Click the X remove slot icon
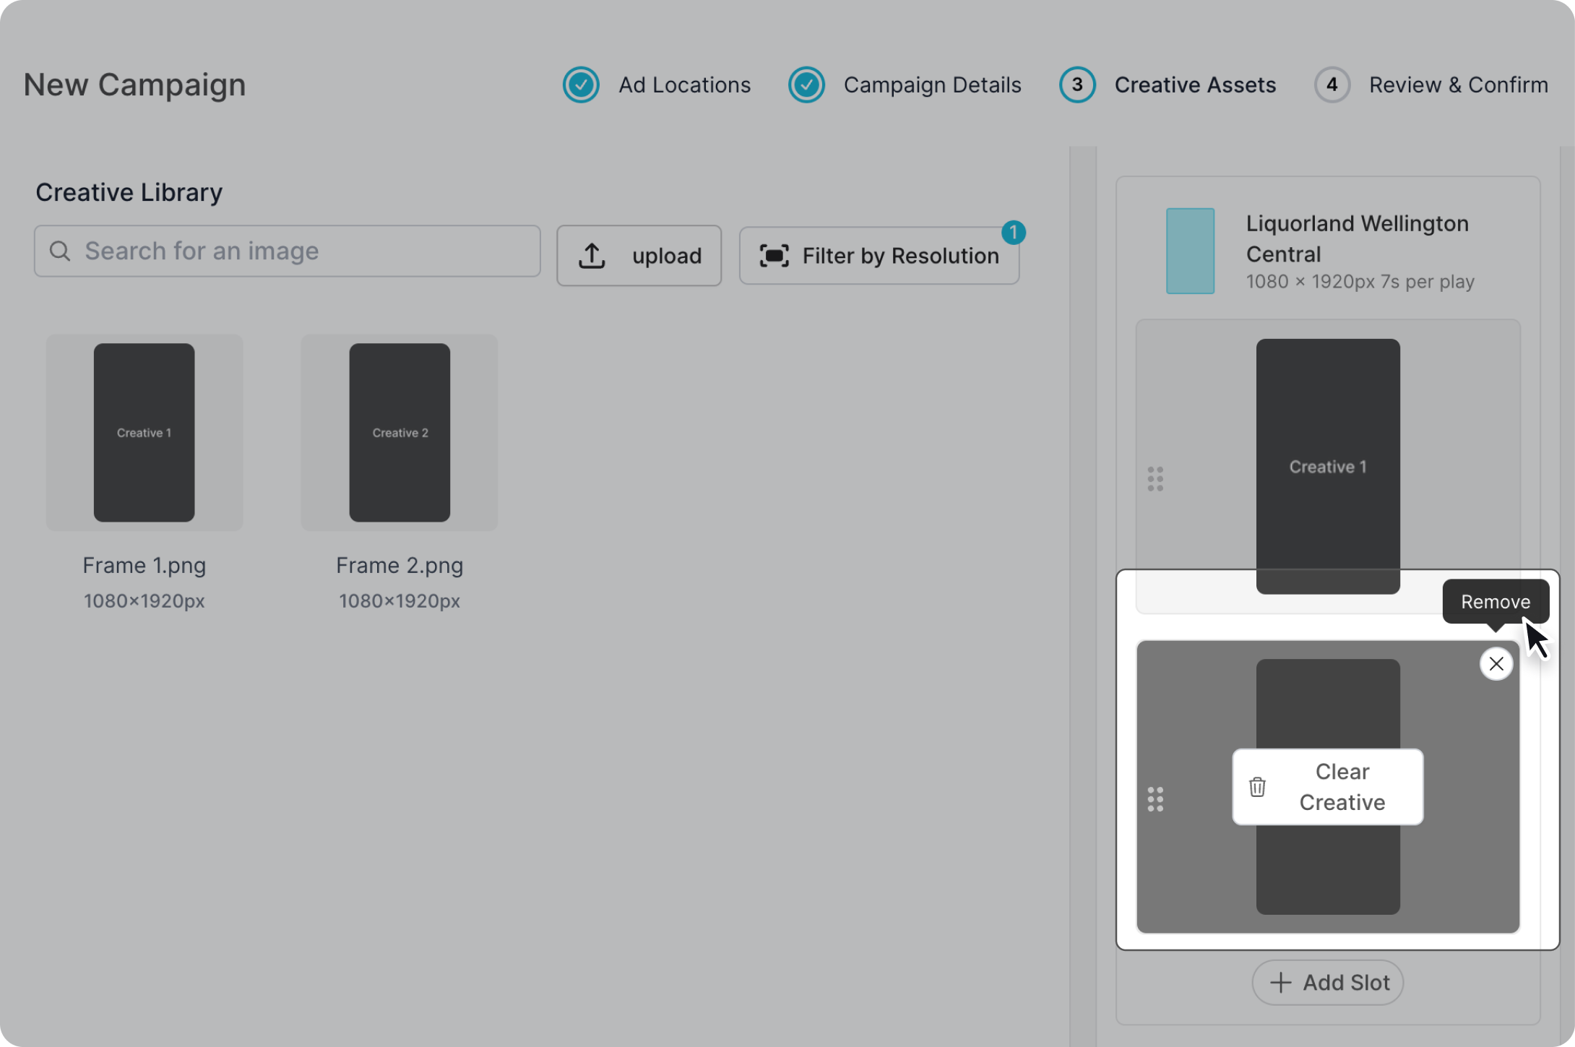The width and height of the screenshot is (1575, 1047). point(1496,663)
